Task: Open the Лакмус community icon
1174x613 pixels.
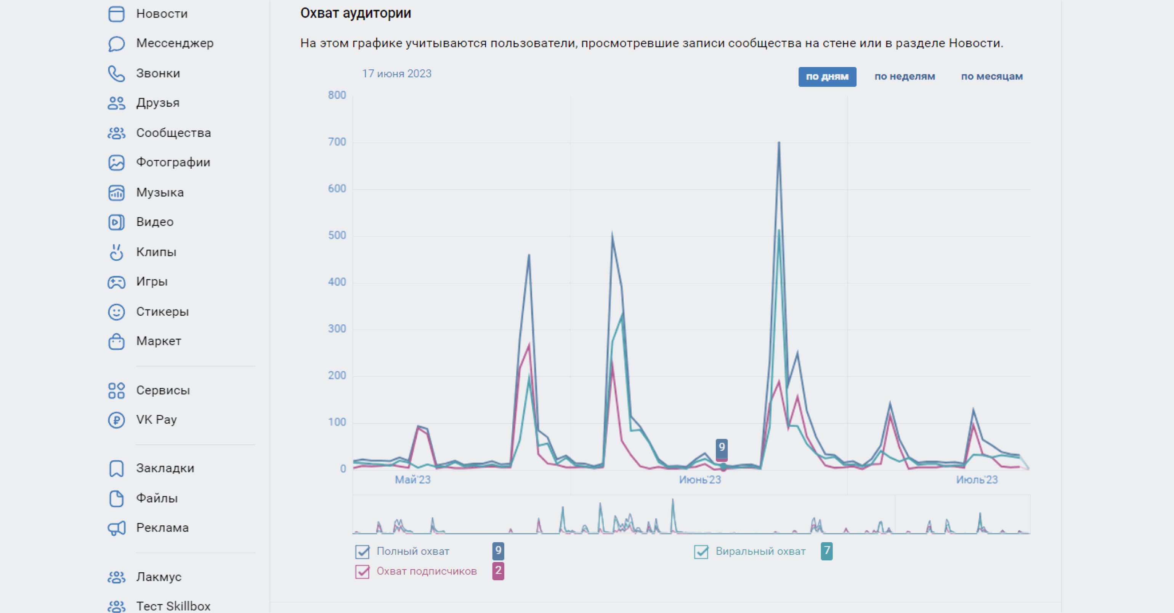Action: click(116, 577)
